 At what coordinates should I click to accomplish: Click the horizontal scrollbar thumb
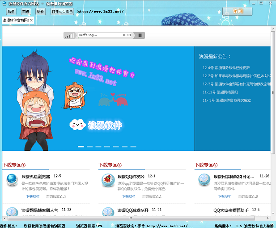click(131, 218)
